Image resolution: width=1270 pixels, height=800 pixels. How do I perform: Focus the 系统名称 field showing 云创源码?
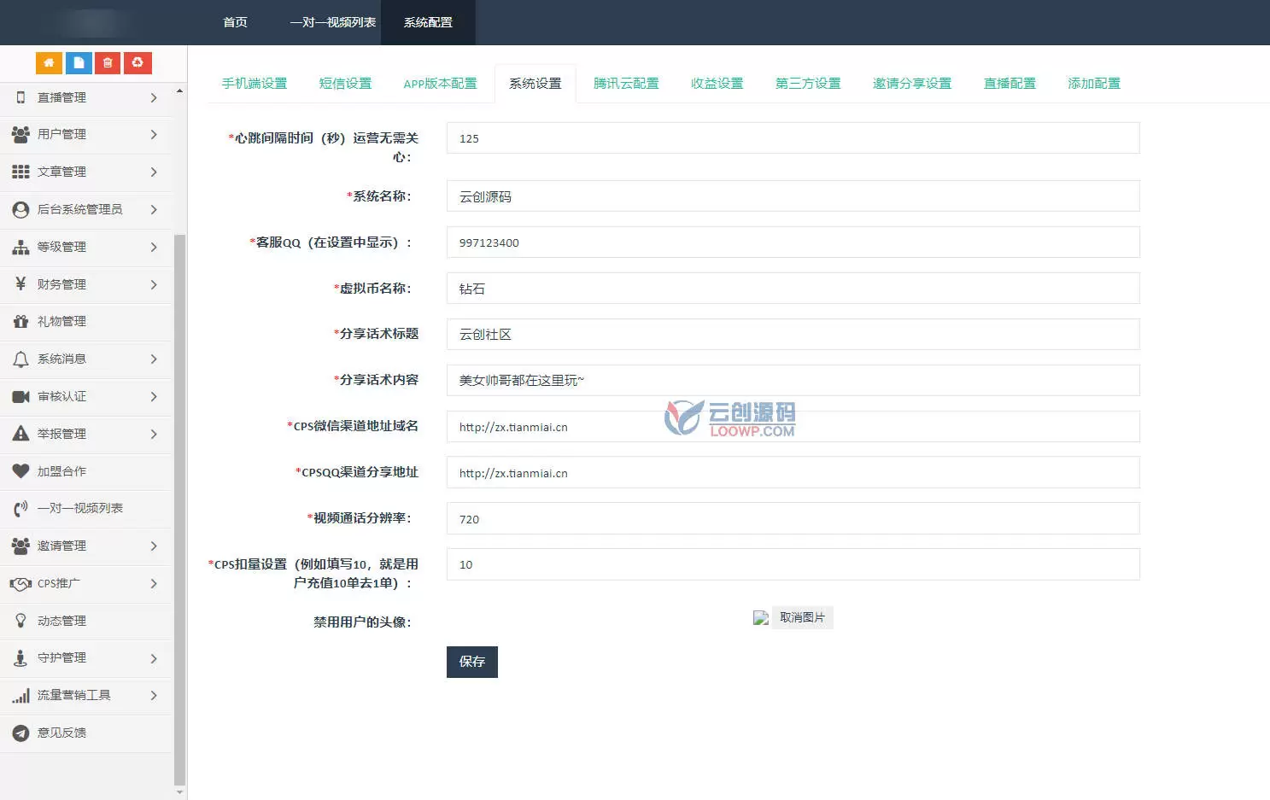tap(793, 196)
